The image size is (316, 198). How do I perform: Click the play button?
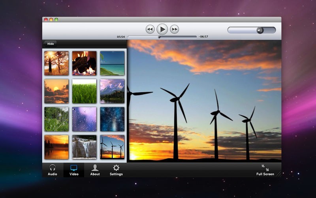(162, 29)
